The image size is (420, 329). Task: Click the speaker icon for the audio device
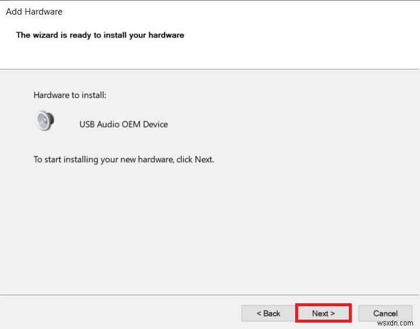(x=45, y=120)
